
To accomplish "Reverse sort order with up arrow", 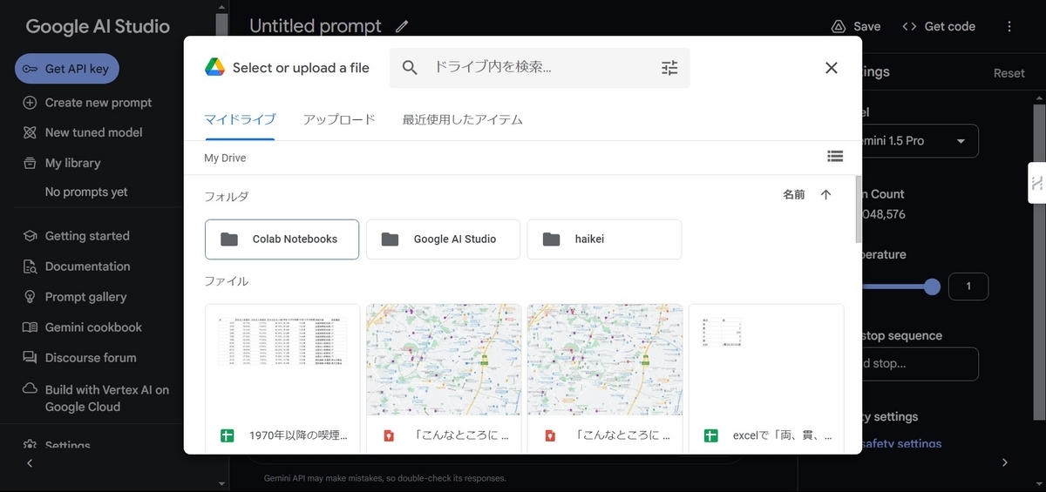I will pos(826,195).
